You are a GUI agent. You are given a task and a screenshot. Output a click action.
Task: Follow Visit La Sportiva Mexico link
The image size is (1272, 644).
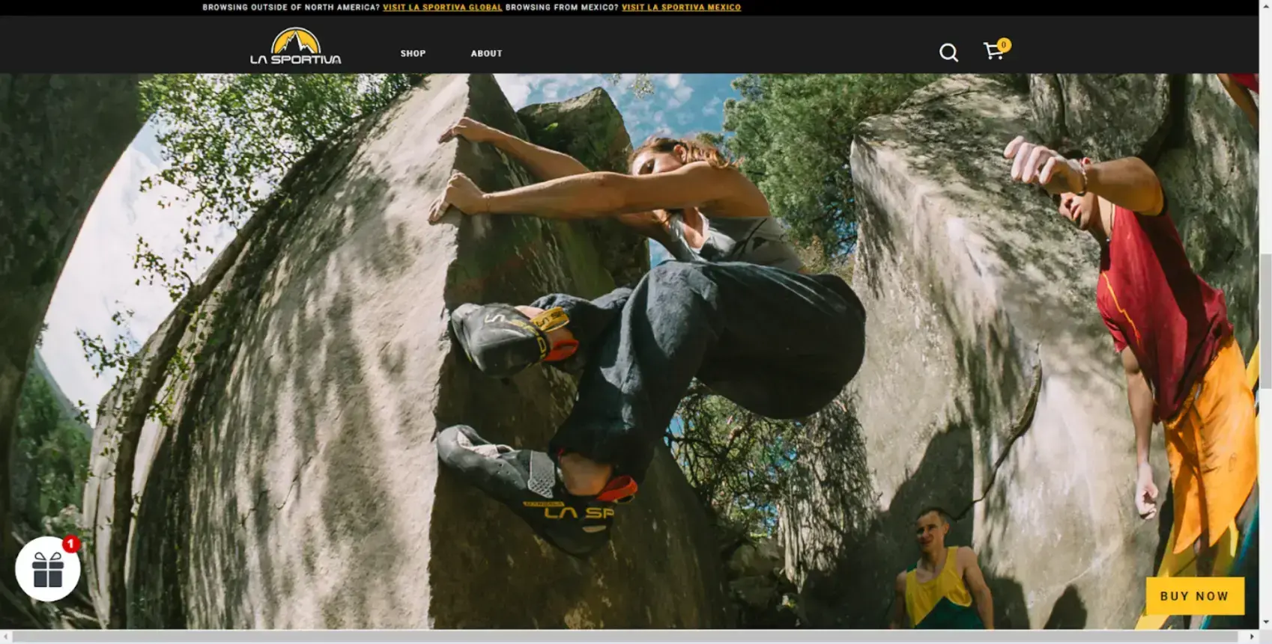click(681, 7)
